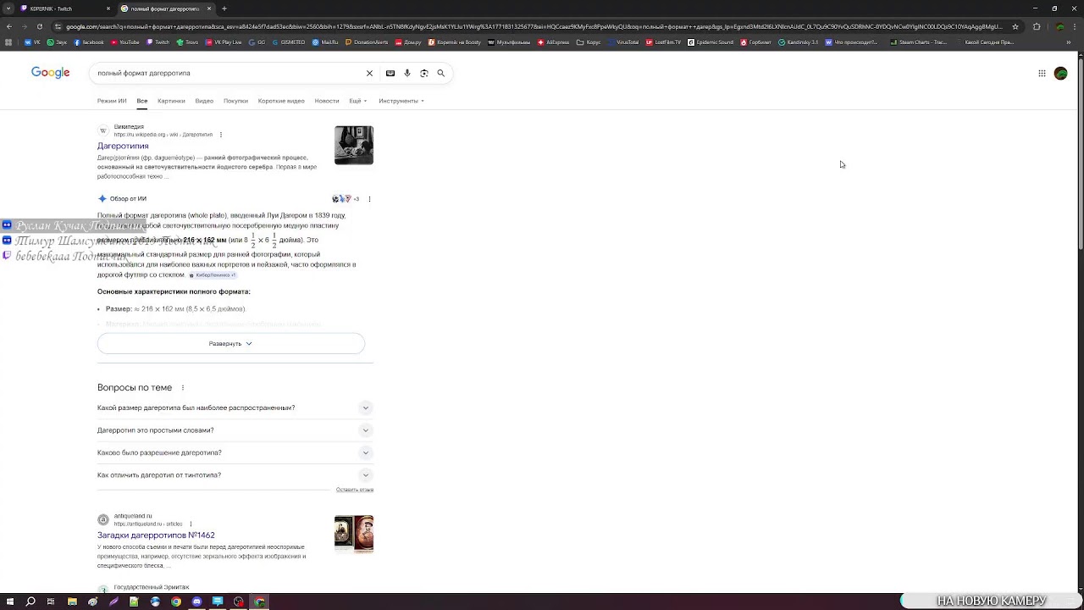Expand AI overview with 'Развернуть'
1084x610 pixels.
[x=231, y=343]
